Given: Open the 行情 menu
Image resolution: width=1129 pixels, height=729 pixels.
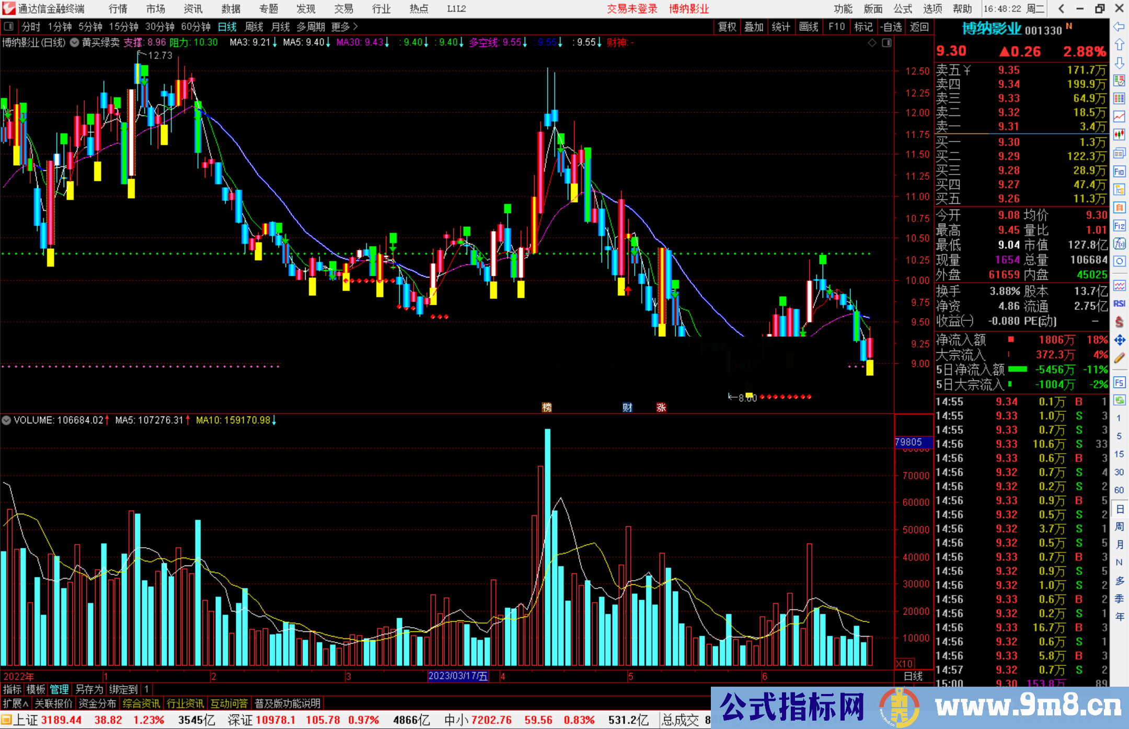Looking at the screenshot, I should pyautogui.click(x=118, y=9).
